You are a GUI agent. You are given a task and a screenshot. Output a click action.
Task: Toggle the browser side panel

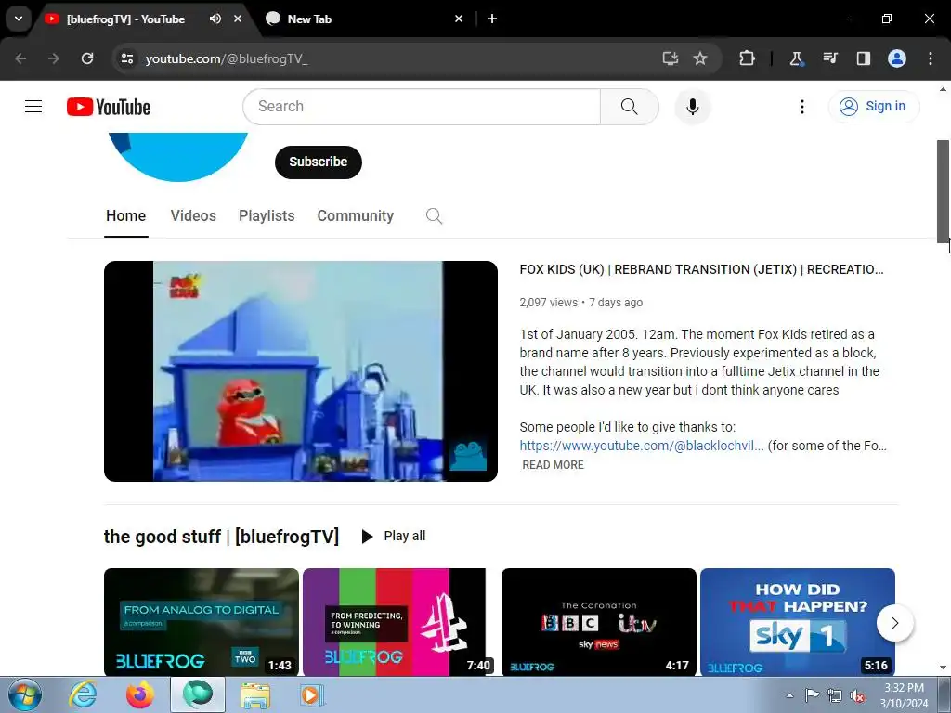point(863,58)
